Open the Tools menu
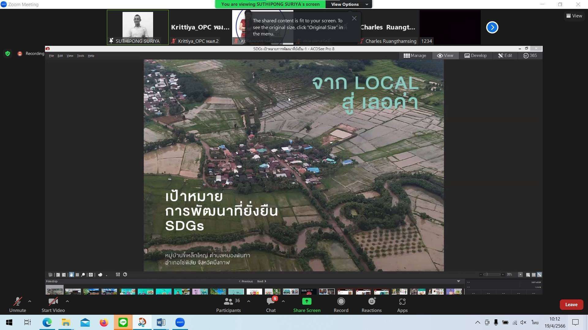Viewport: 588px width, 330px height. click(x=81, y=56)
